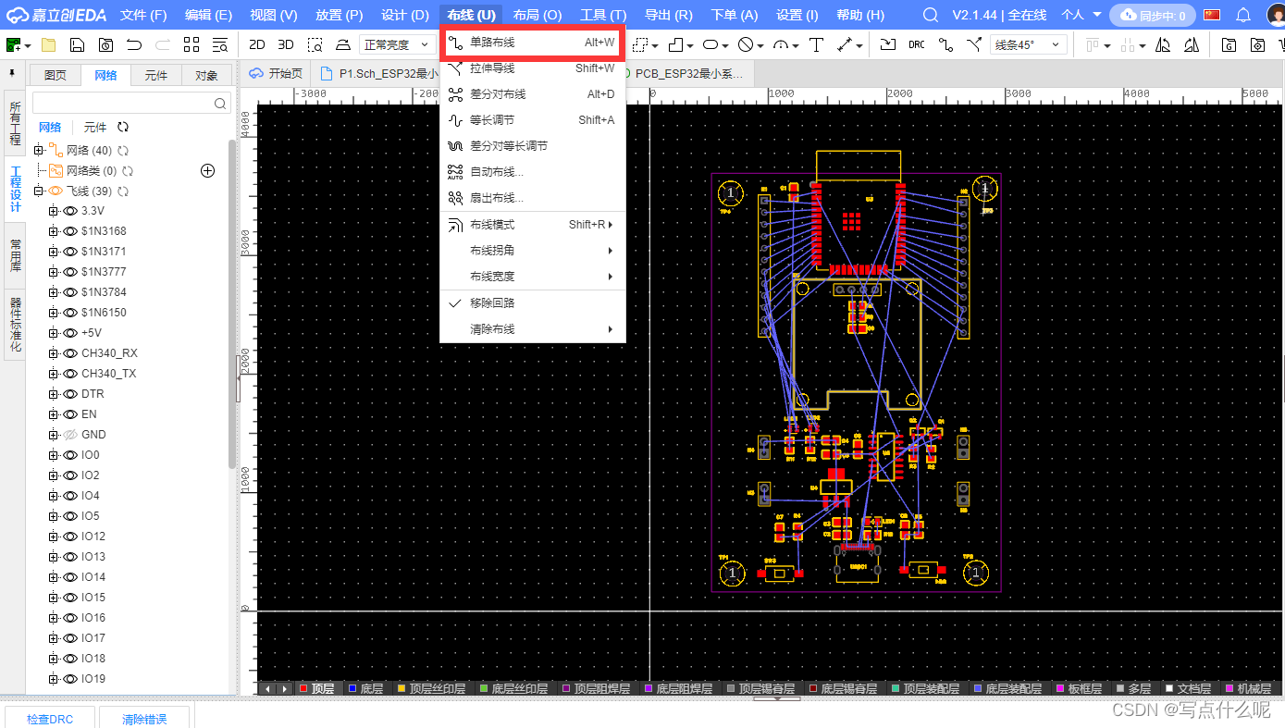Open the 所有工程 side tab

15,123
